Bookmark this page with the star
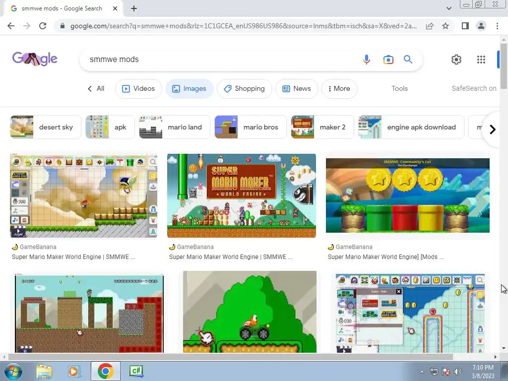 pyautogui.click(x=445, y=26)
